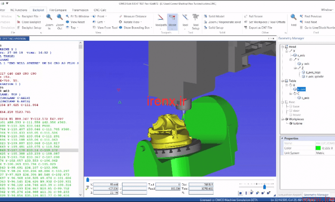The width and height of the screenshot is (335, 202).
Task: Activate Measure Distance tool
Action: point(133,16)
